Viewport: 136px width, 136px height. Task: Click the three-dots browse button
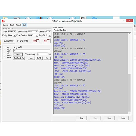(x=31, y=58)
